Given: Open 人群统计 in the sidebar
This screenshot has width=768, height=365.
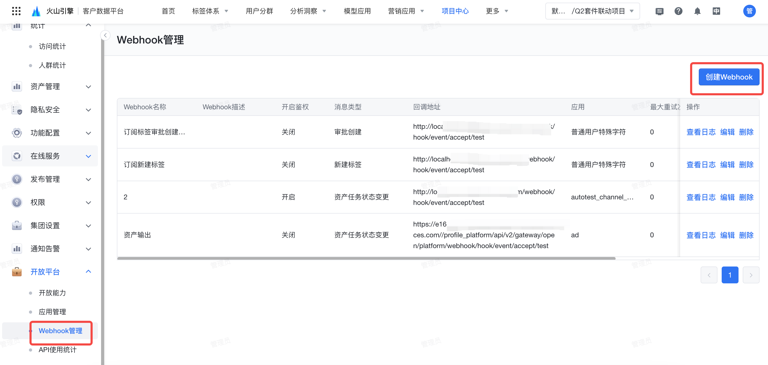Looking at the screenshot, I should pos(52,65).
